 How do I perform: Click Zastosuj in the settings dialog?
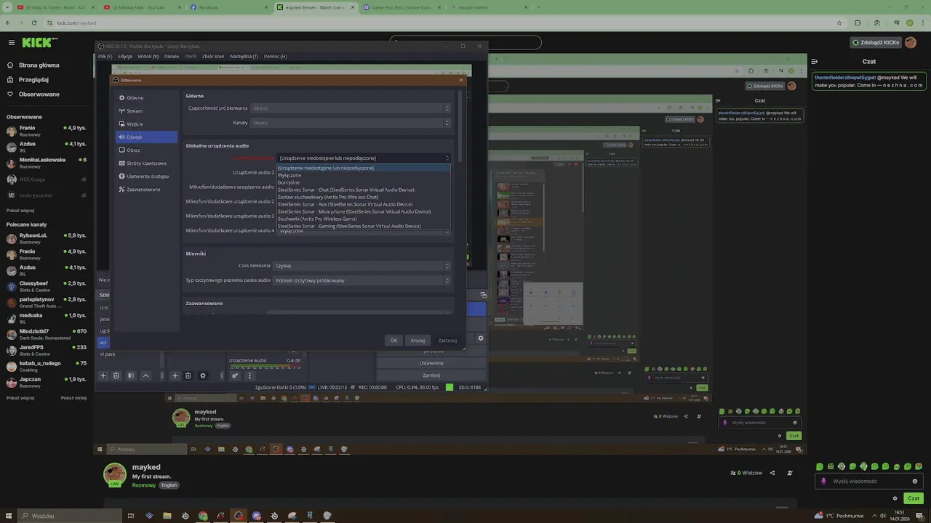pos(447,340)
